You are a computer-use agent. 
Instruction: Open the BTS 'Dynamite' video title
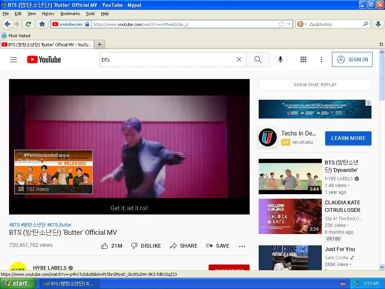tap(342, 166)
